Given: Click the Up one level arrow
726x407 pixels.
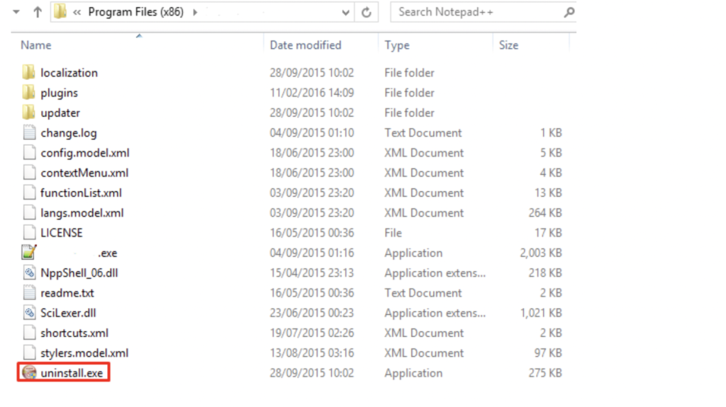Looking at the screenshot, I should coord(38,12).
